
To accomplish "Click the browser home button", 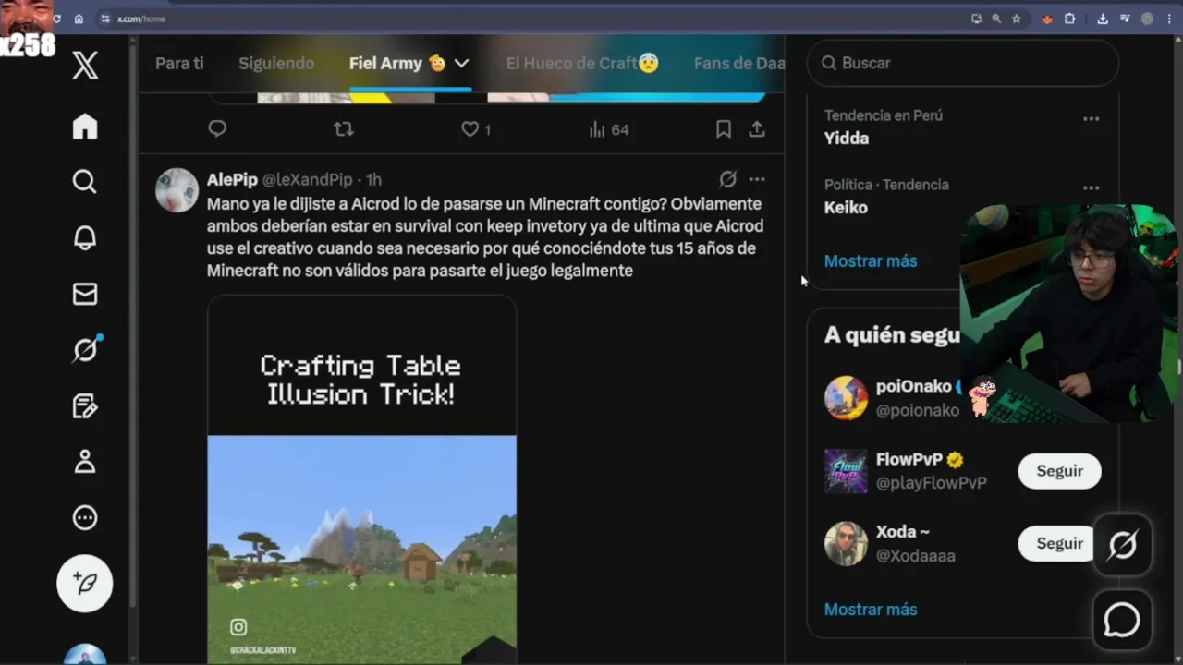I will (x=79, y=18).
